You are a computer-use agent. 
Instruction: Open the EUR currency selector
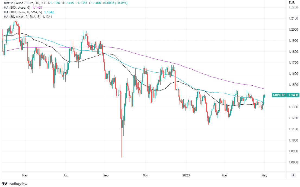coord(292,3)
